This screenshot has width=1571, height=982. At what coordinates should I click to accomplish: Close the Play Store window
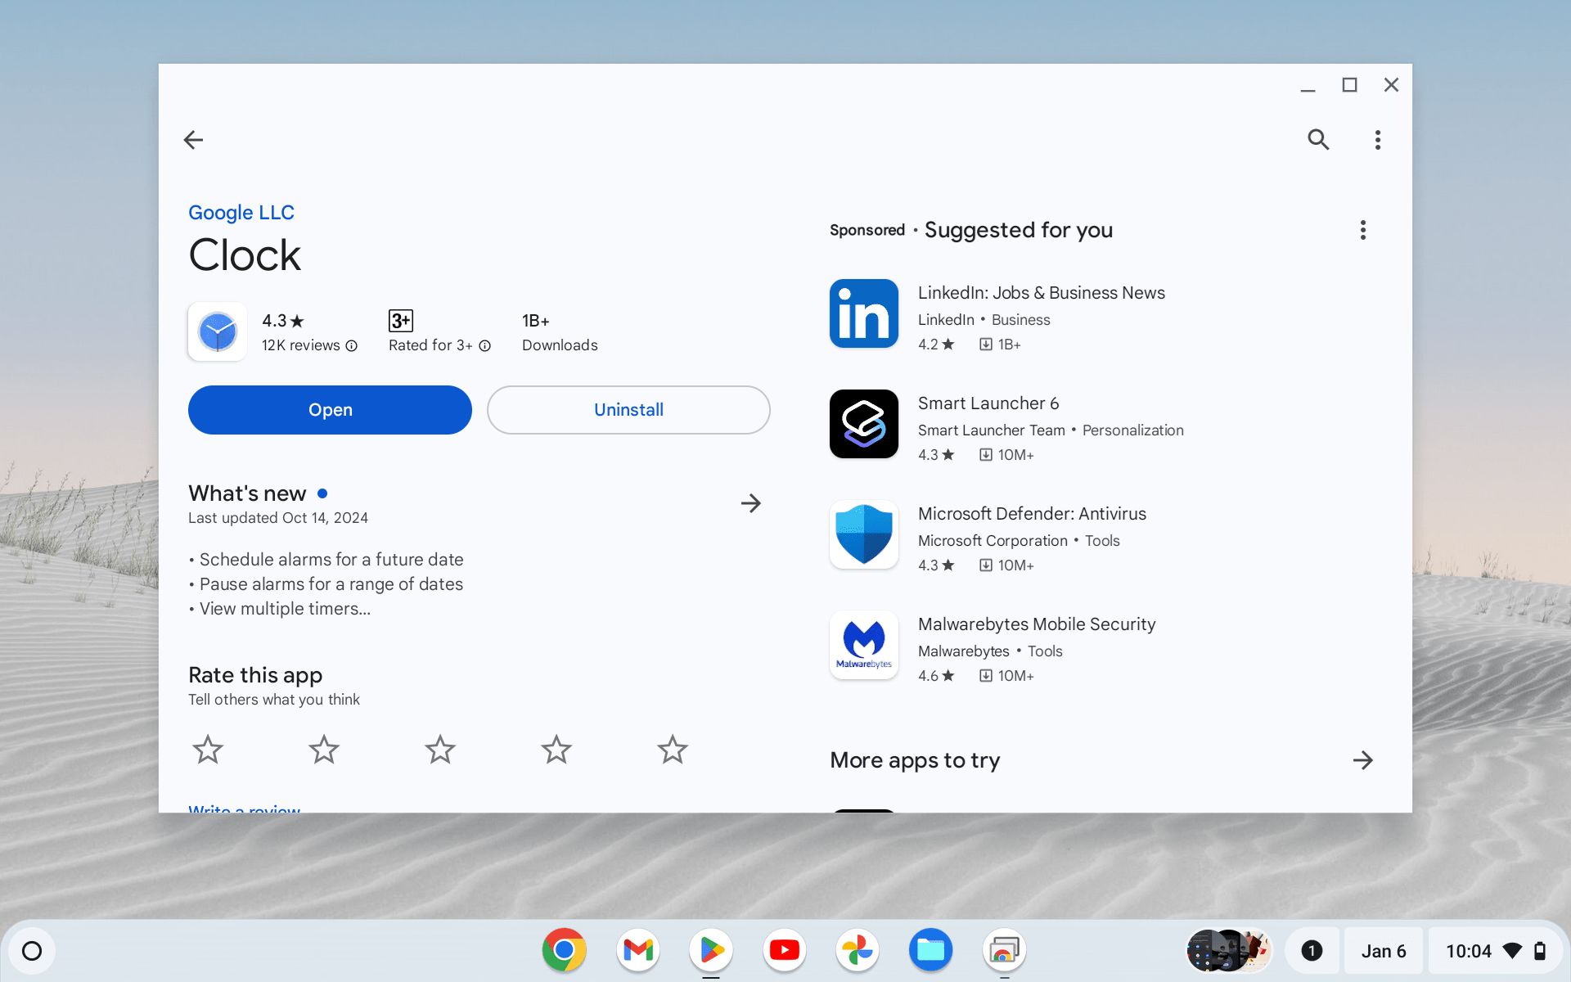[1391, 85]
